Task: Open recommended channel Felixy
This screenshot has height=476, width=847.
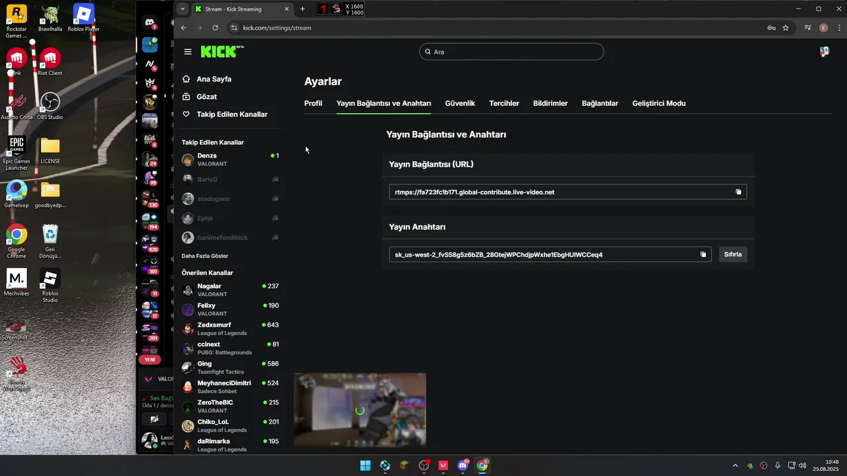Action: (x=230, y=309)
